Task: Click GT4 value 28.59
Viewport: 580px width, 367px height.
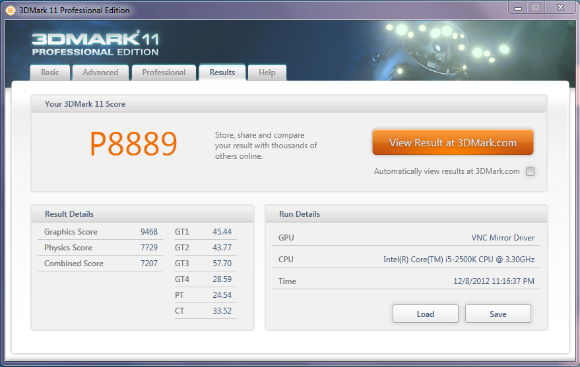Action: click(222, 279)
